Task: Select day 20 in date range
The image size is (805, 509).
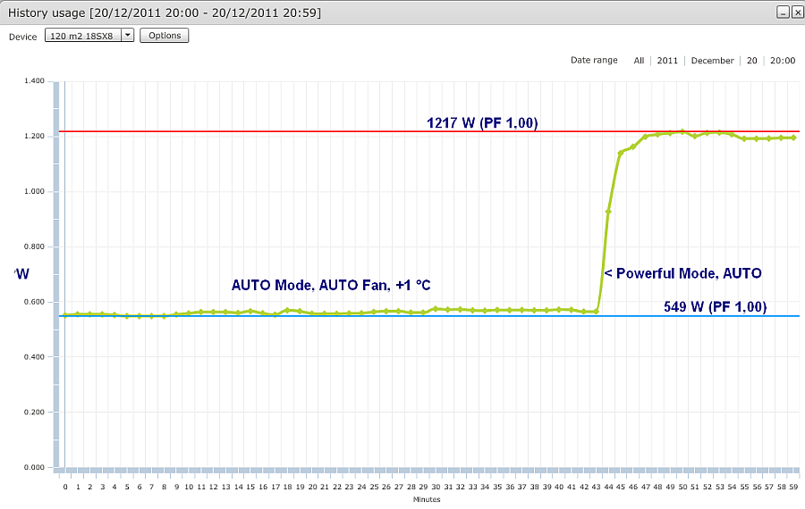Action: (752, 61)
